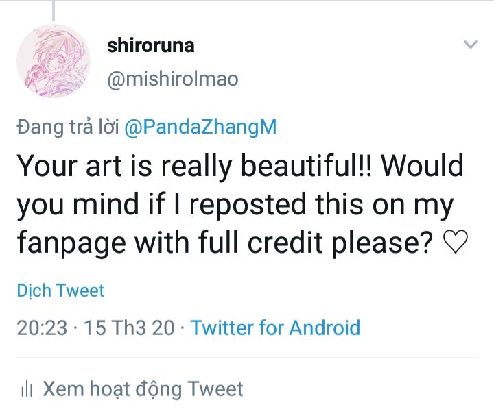The image size is (494, 418).
Task: Click the divider line below the timestamp
Action: (247, 358)
